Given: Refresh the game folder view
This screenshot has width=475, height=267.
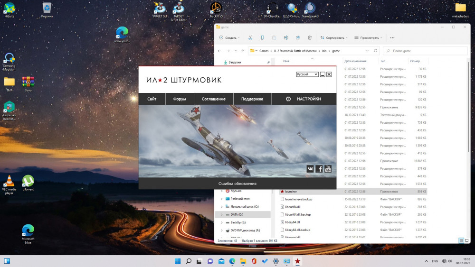Looking at the screenshot, I should (375, 51).
